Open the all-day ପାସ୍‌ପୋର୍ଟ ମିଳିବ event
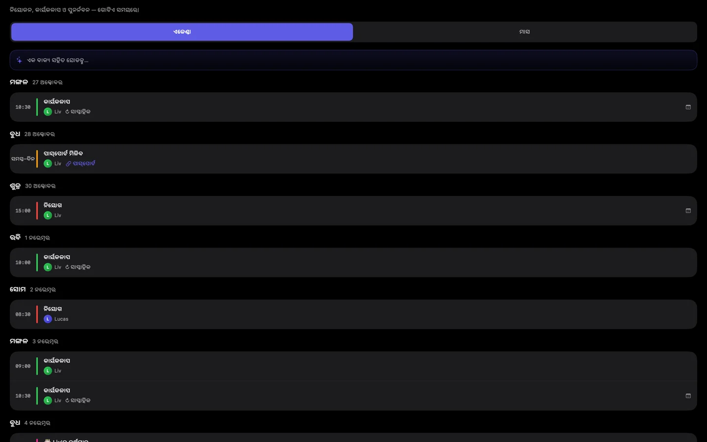The image size is (707, 442). (353, 159)
